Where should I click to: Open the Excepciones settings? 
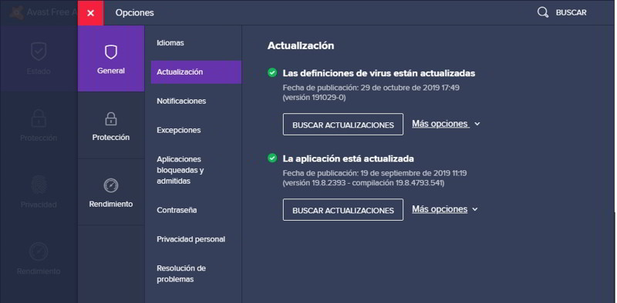pyautogui.click(x=179, y=130)
